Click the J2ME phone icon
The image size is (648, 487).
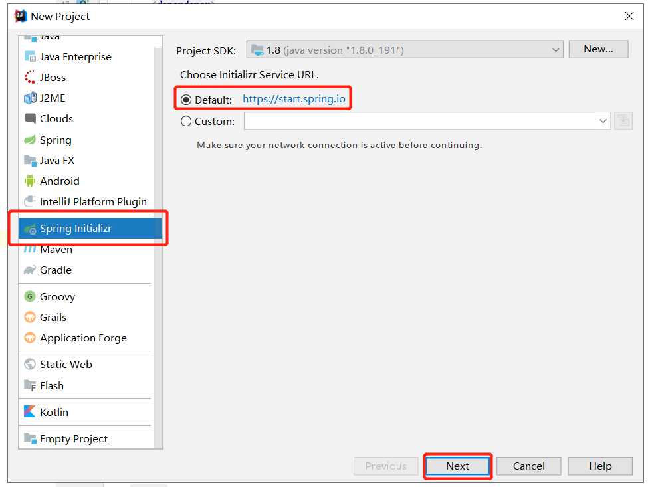[x=30, y=98]
